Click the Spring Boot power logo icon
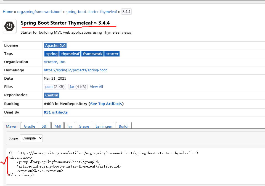This screenshot has height=186, width=265. click(9, 26)
